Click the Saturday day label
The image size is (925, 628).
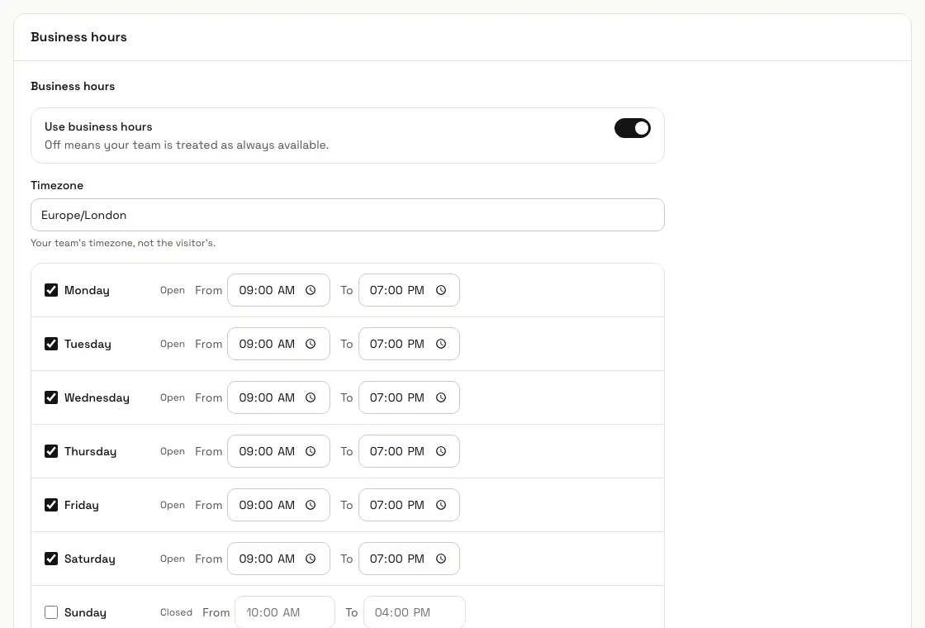coord(90,559)
